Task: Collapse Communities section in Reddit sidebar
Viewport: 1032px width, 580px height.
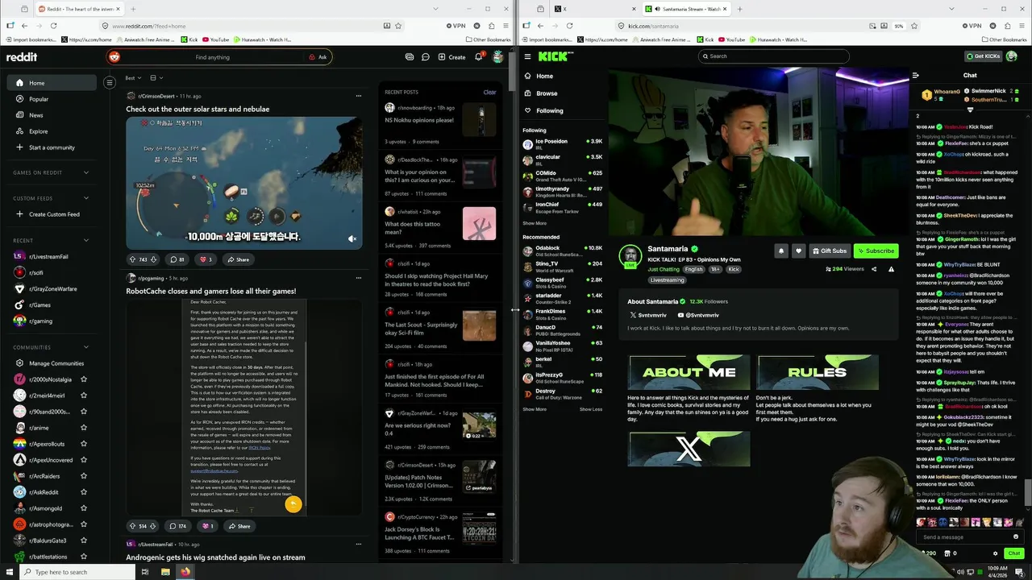Action: click(86, 347)
